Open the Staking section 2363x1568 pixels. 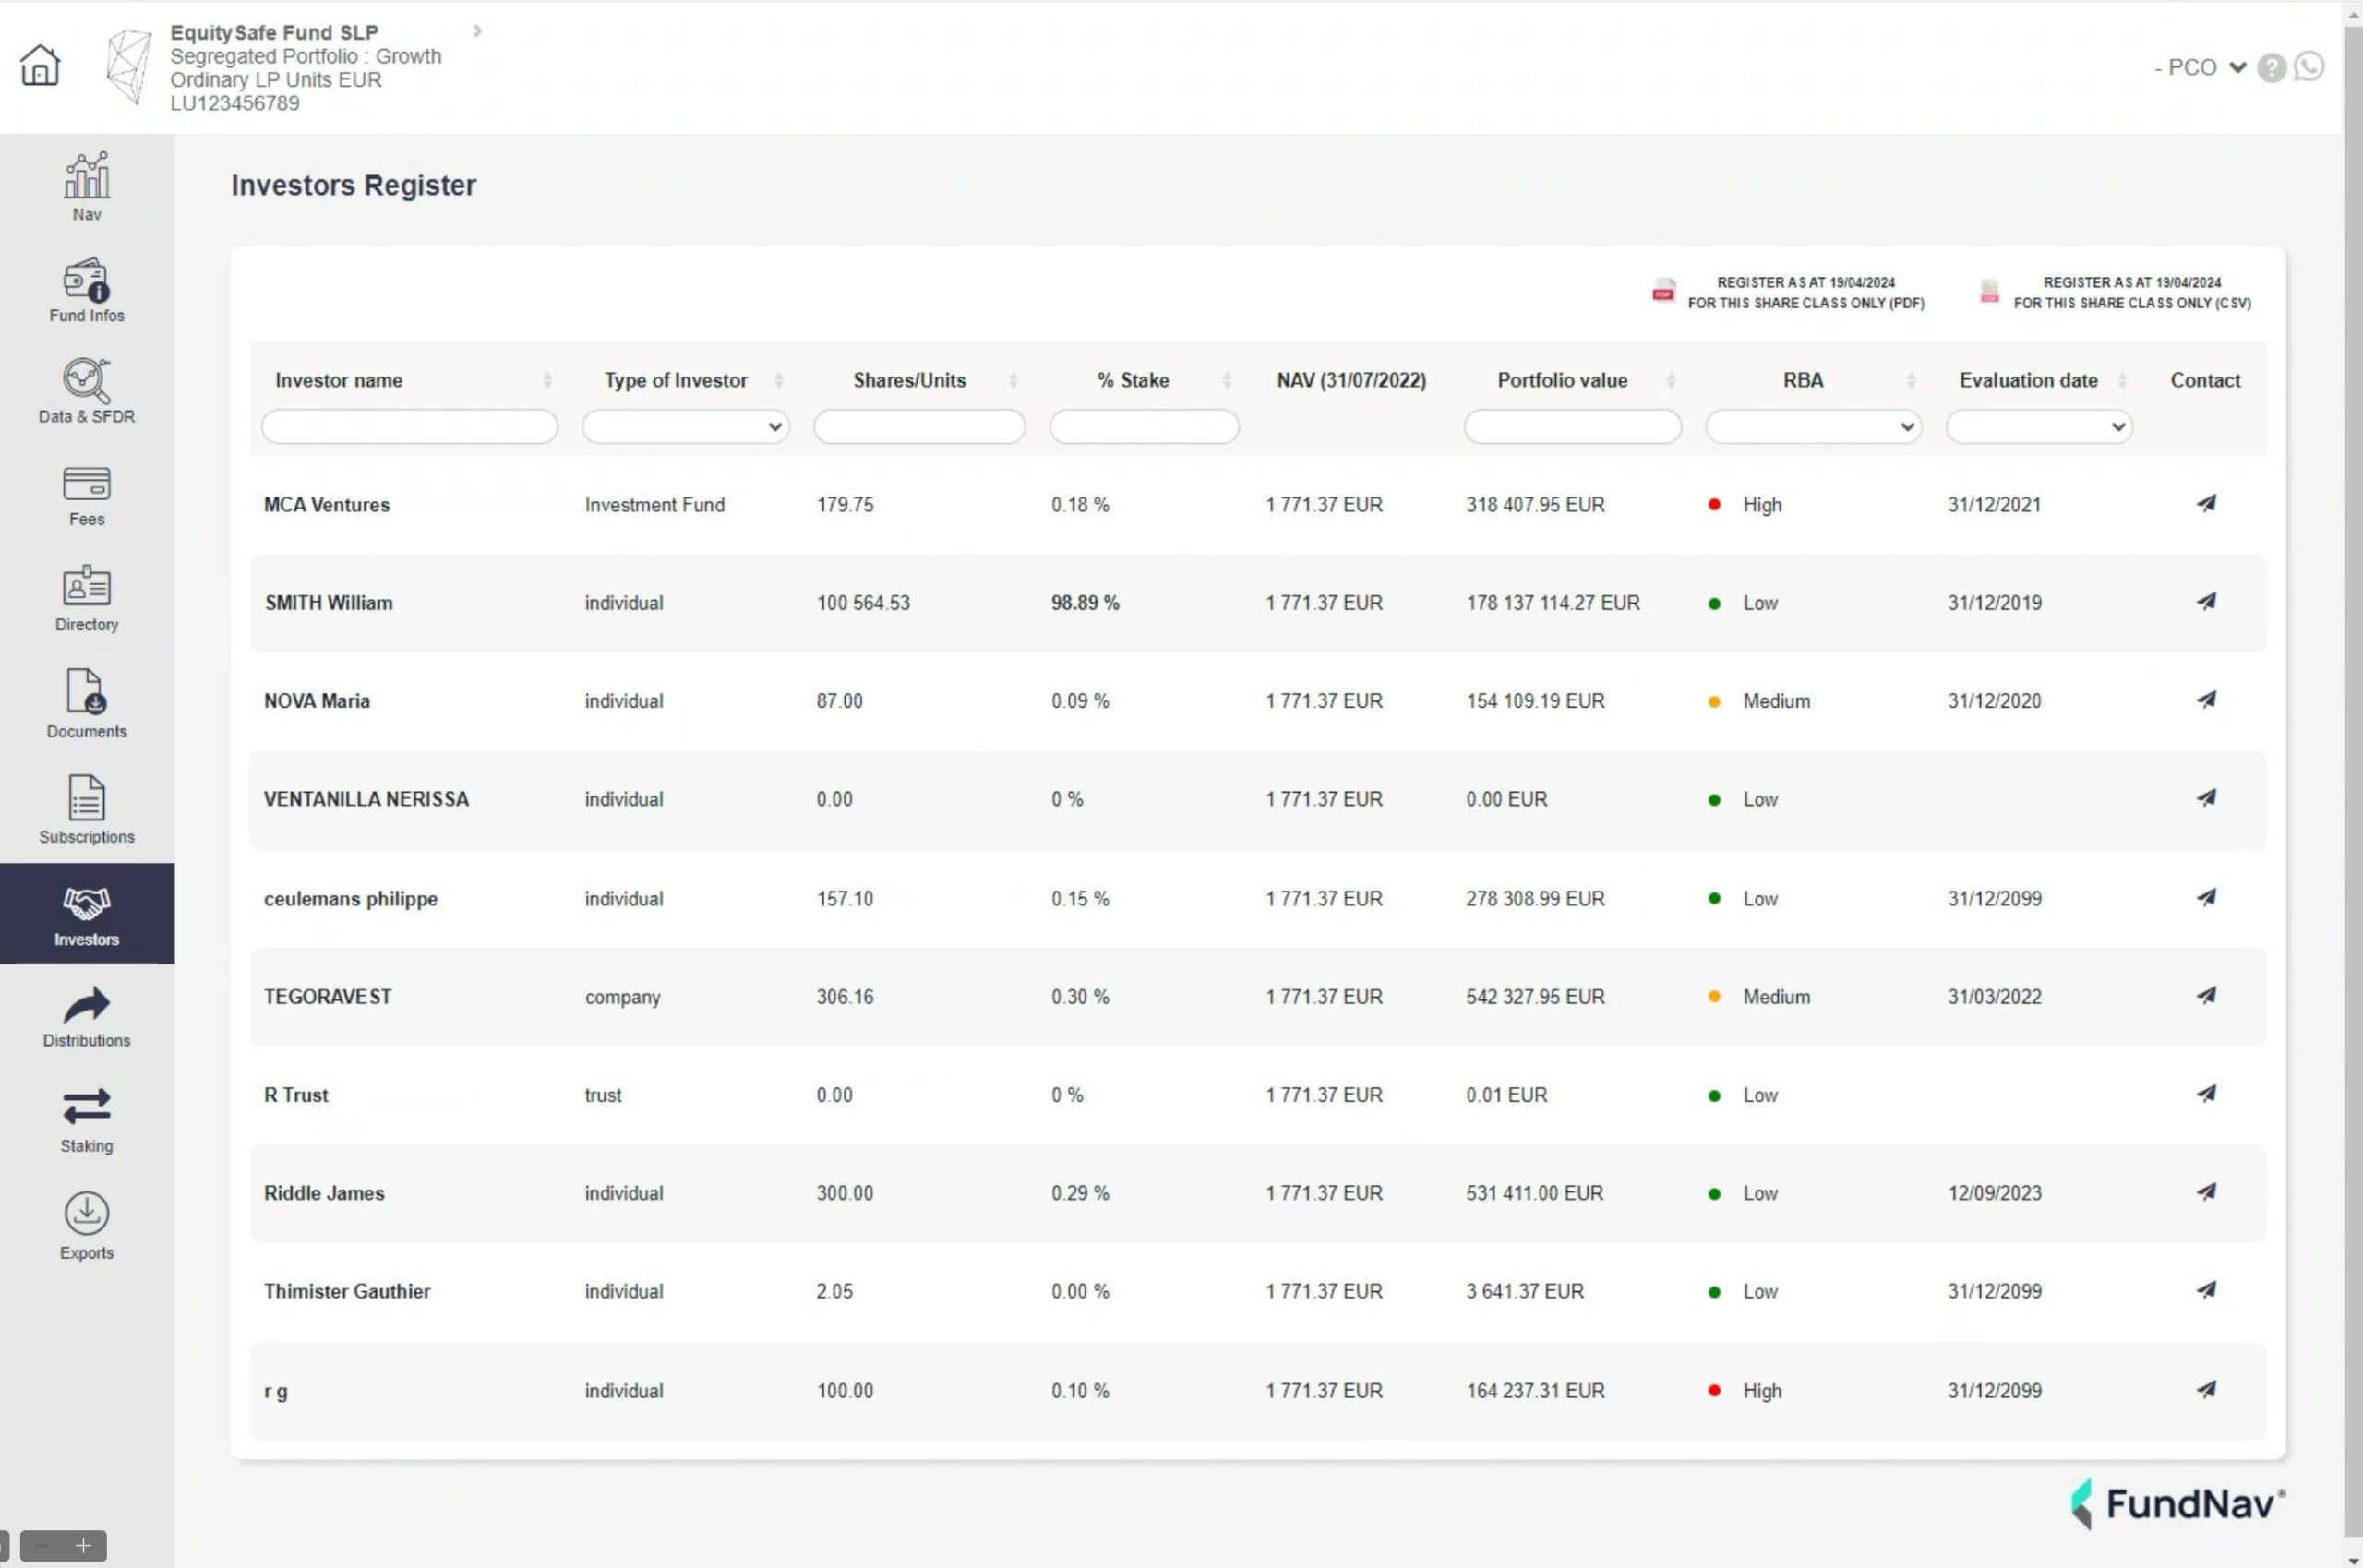(x=87, y=1120)
